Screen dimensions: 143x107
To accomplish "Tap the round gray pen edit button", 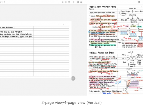I will pyautogui.click(x=73, y=78).
